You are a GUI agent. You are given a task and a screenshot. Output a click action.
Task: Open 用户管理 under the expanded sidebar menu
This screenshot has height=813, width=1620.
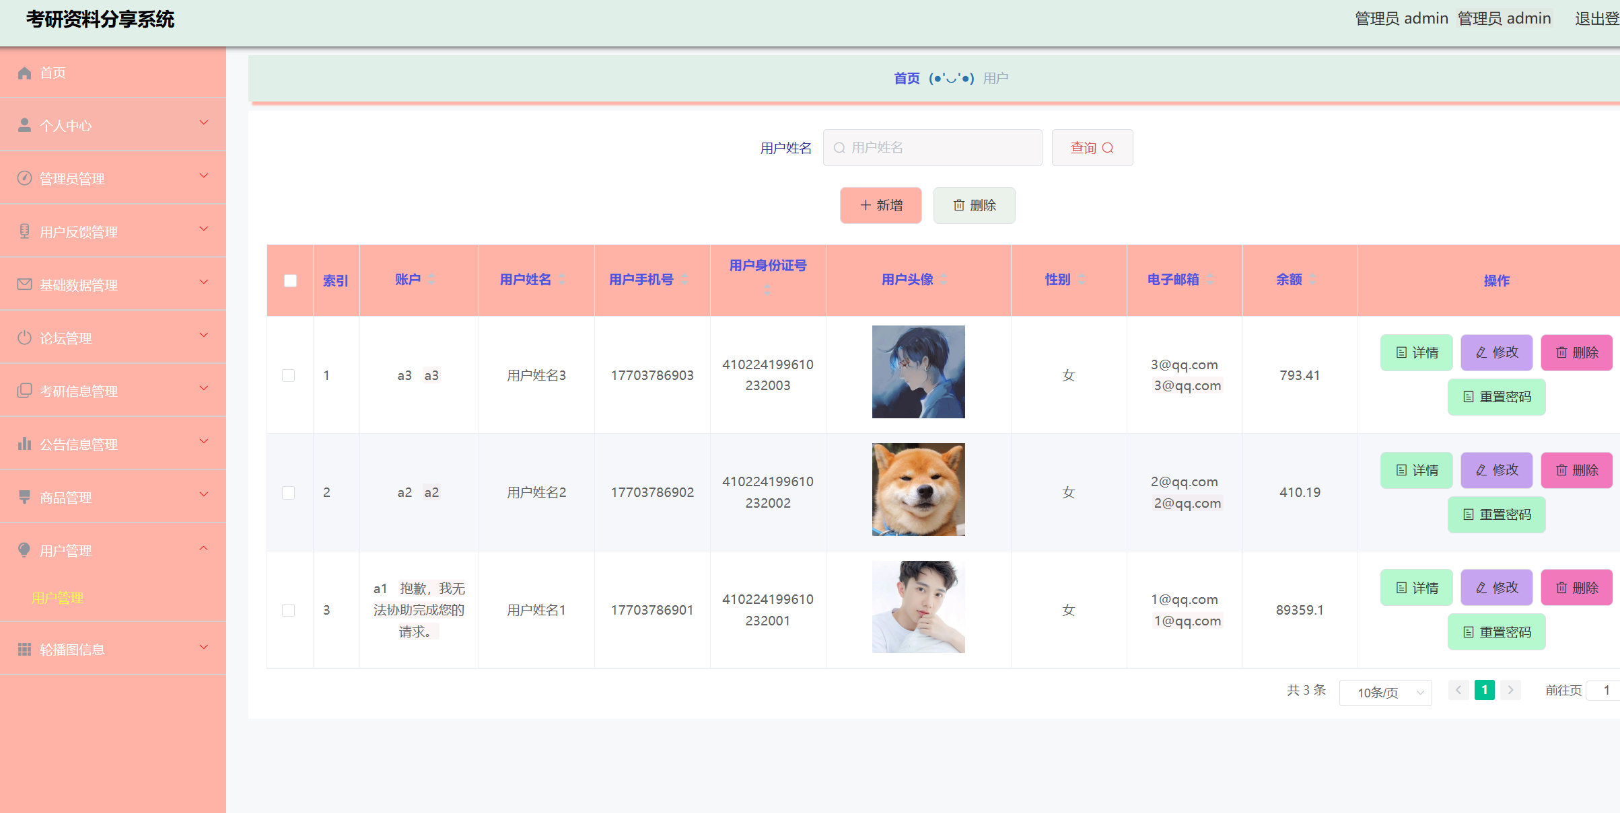(58, 598)
